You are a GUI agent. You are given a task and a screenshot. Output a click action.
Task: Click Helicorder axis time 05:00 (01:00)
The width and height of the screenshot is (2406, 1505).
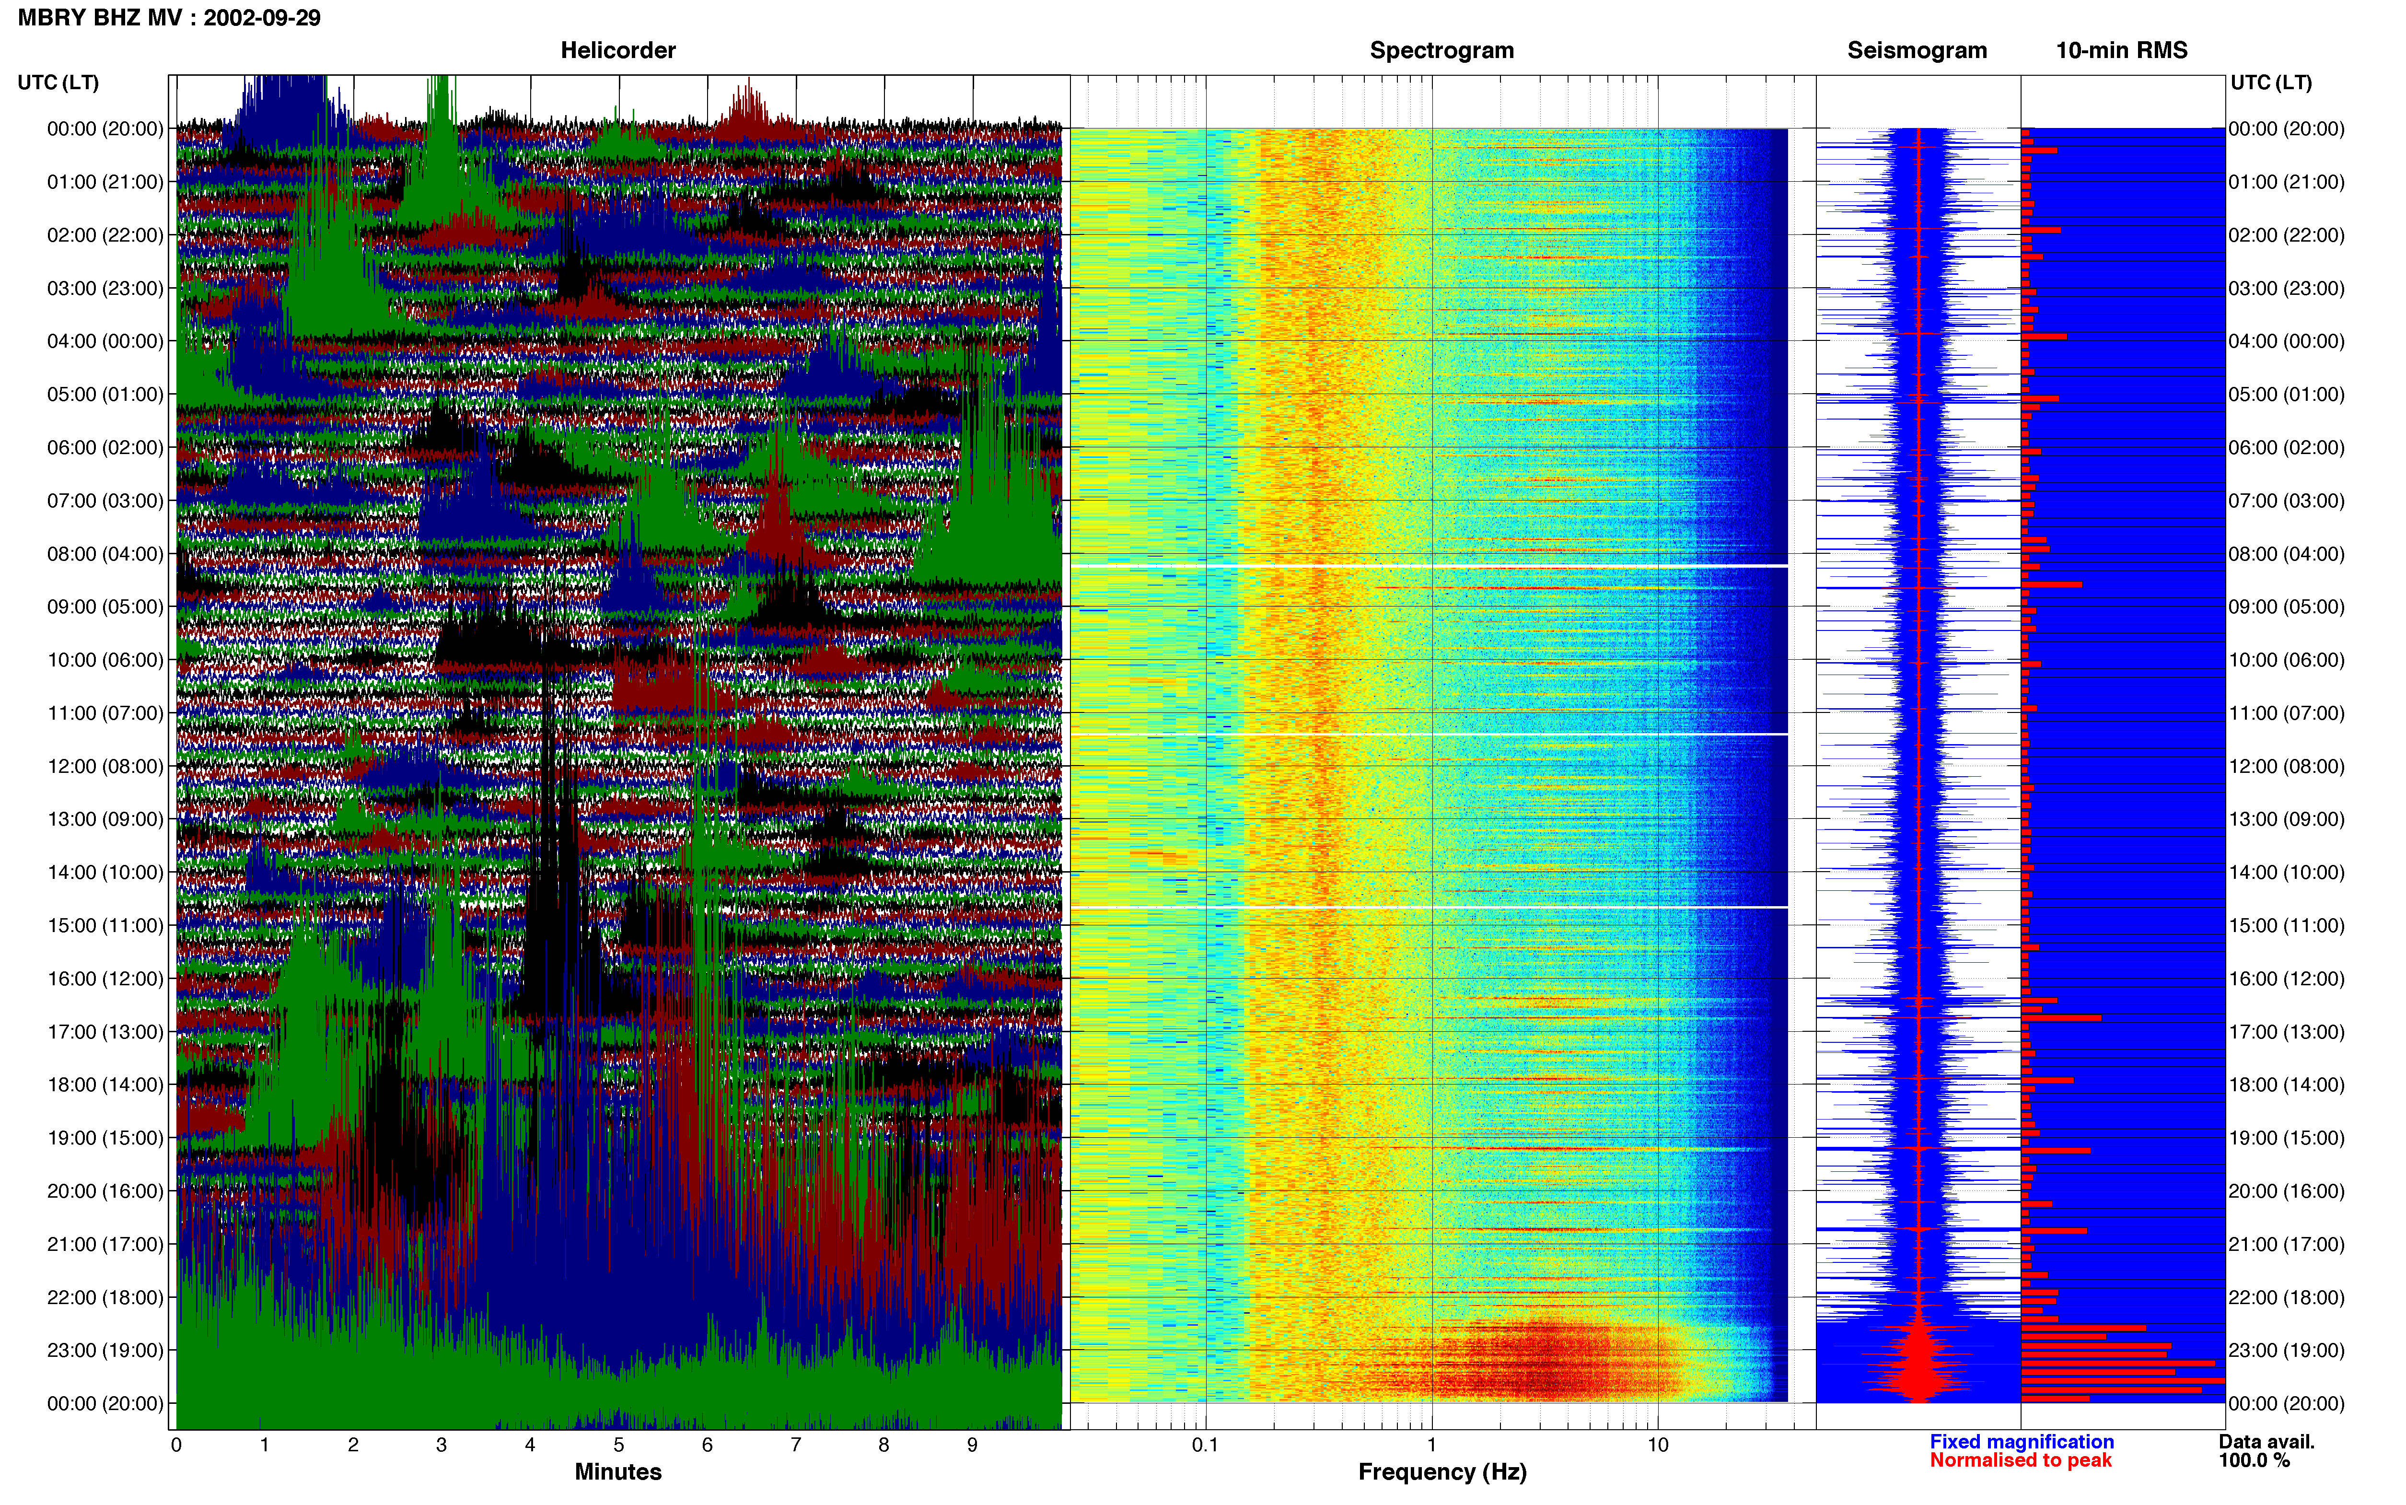(105, 394)
